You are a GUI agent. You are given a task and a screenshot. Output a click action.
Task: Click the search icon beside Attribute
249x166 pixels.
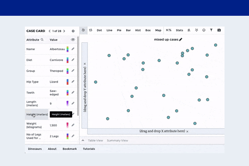(x=42, y=40)
